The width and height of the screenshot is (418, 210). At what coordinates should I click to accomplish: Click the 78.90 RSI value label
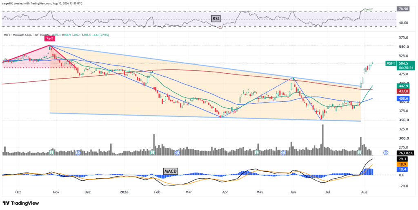403,9
